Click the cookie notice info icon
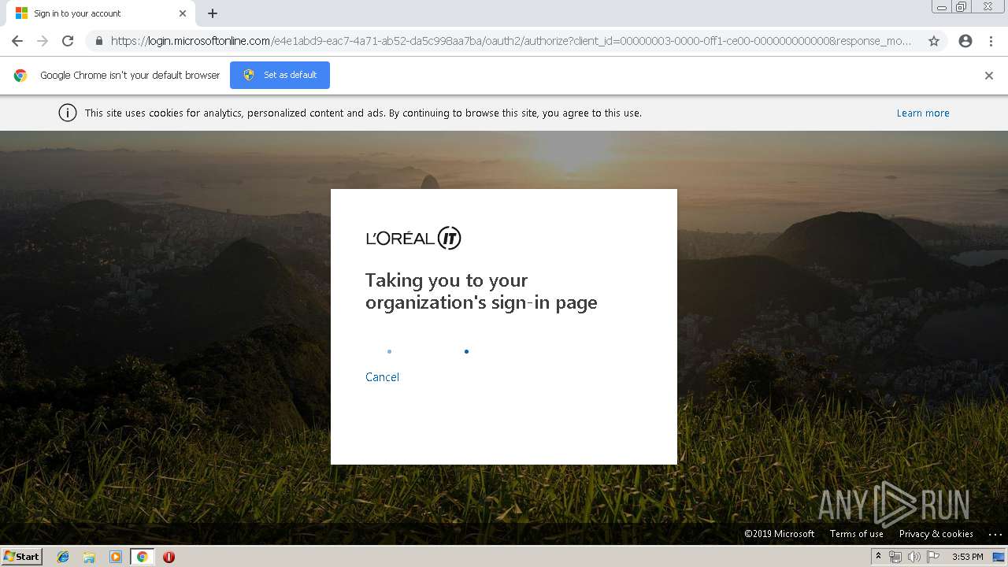This screenshot has height=567, width=1008. (68, 113)
